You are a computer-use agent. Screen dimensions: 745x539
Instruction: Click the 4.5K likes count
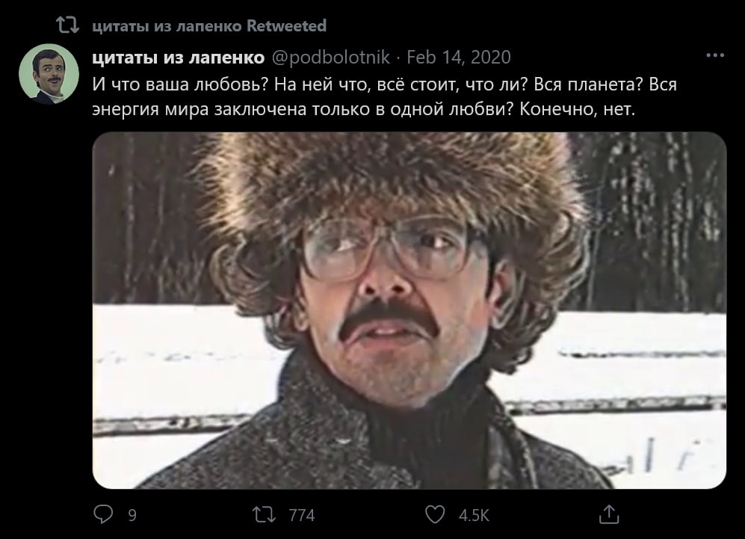point(474,515)
